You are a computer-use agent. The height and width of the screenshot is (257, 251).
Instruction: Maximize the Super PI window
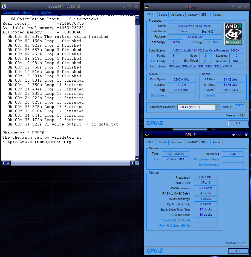(x=130, y=6)
